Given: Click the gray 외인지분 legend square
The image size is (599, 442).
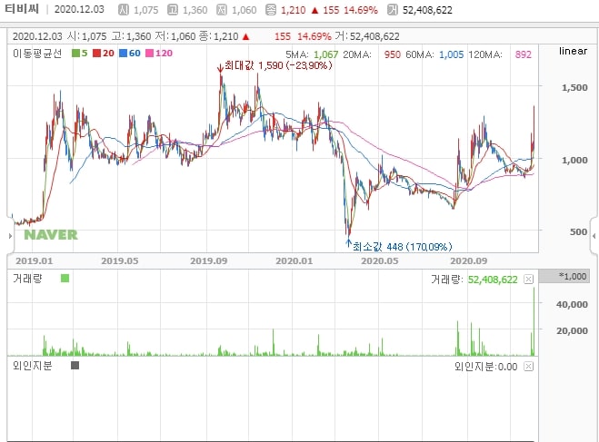Looking at the screenshot, I should pos(75,366).
